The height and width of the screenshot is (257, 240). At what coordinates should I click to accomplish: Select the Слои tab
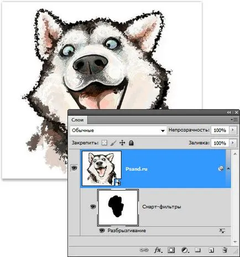point(77,120)
